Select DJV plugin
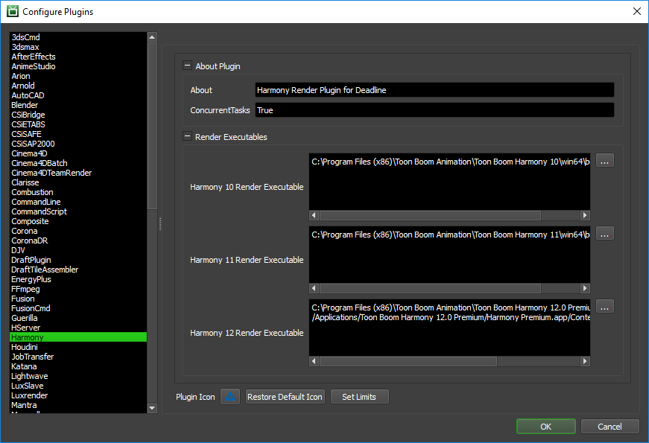Screen dimensions: 649x443 click(x=77, y=250)
